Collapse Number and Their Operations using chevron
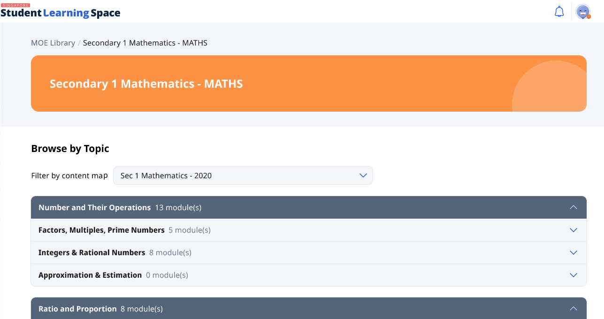This screenshot has height=319, width=604. 573,207
